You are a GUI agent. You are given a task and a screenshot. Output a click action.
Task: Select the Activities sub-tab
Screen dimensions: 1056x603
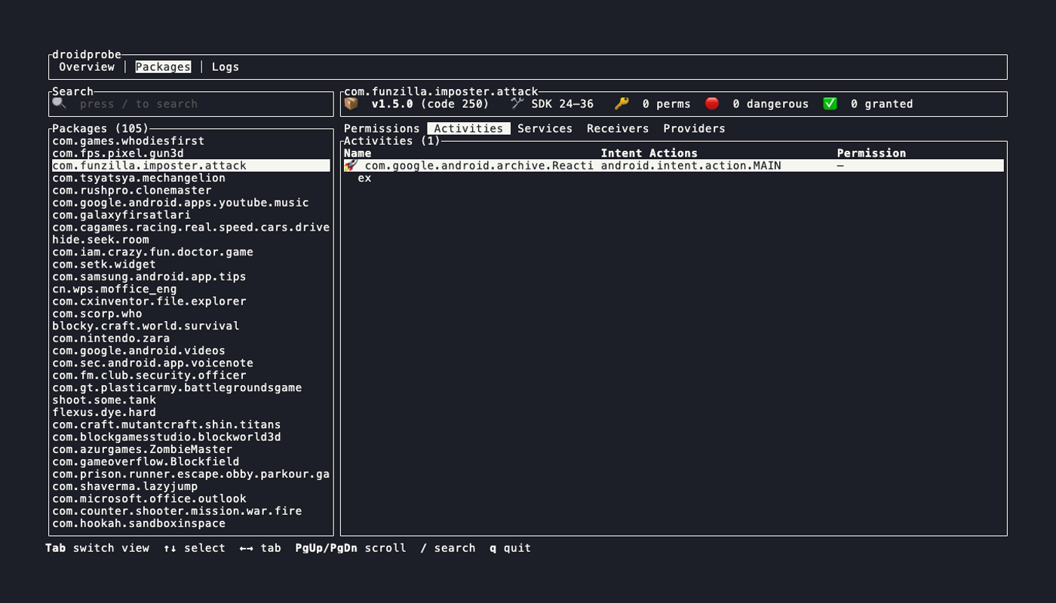[468, 129]
